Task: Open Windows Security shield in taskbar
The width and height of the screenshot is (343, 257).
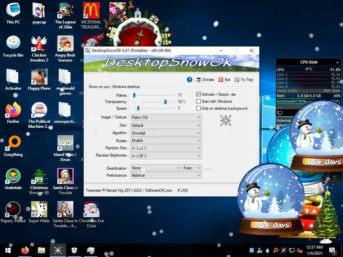Action: click(x=74, y=250)
